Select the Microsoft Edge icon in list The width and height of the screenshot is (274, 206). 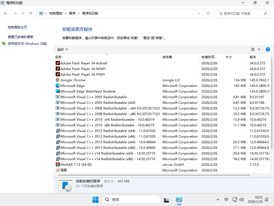click(x=58, y=86)
